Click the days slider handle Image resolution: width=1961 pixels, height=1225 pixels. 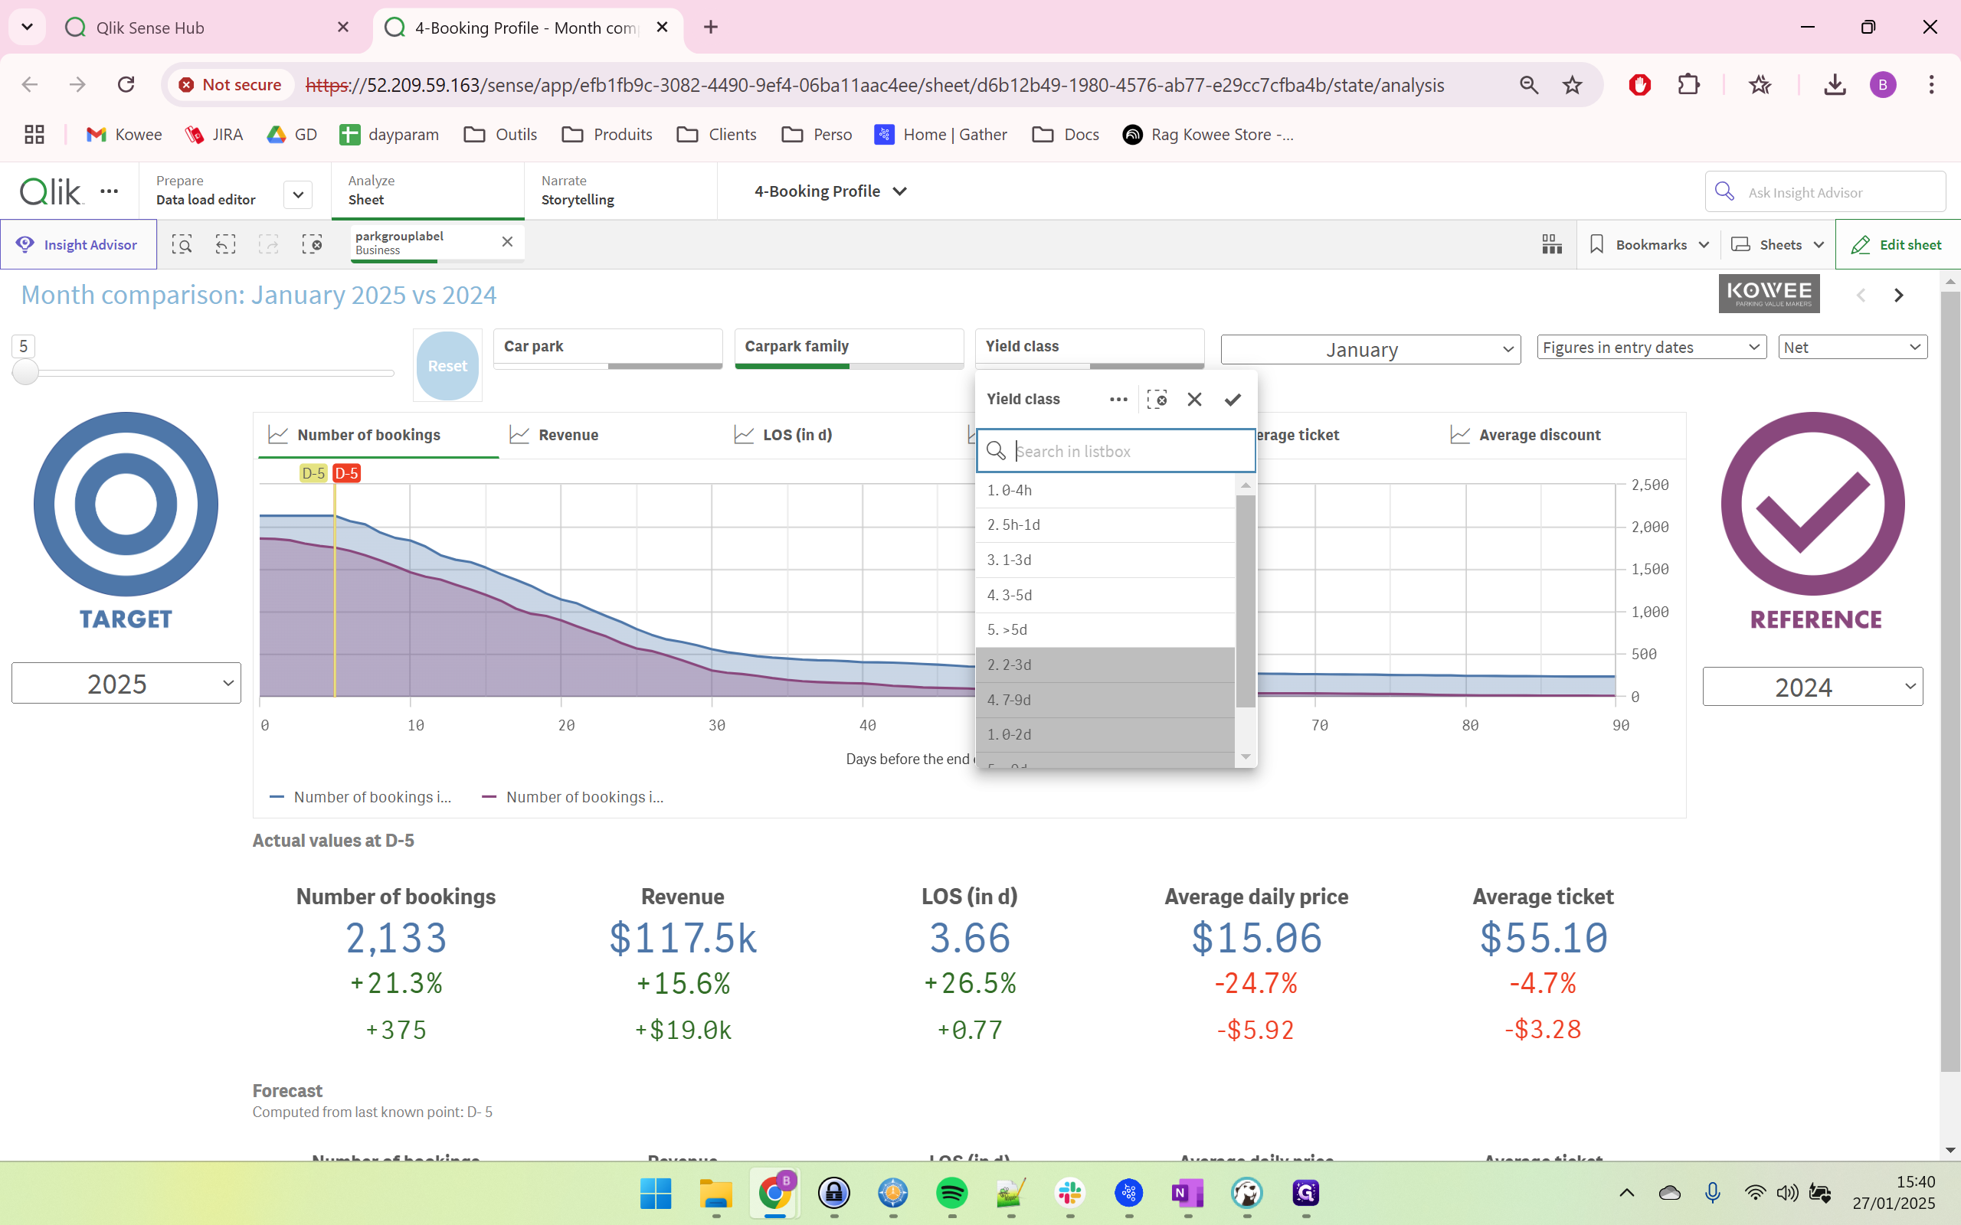(x=25, y=373)
